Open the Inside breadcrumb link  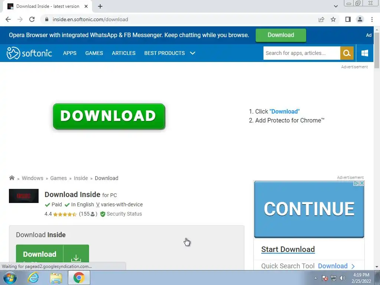pyautogui.click(x=81, y=178)
